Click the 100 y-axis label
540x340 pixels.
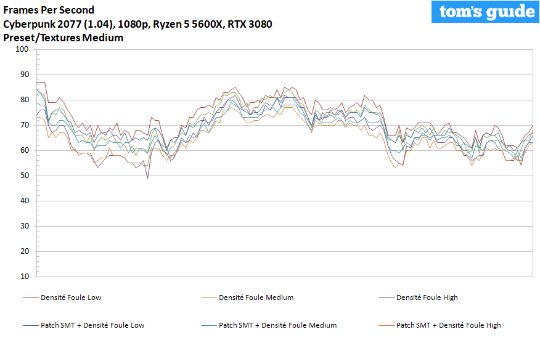[22, 49]
